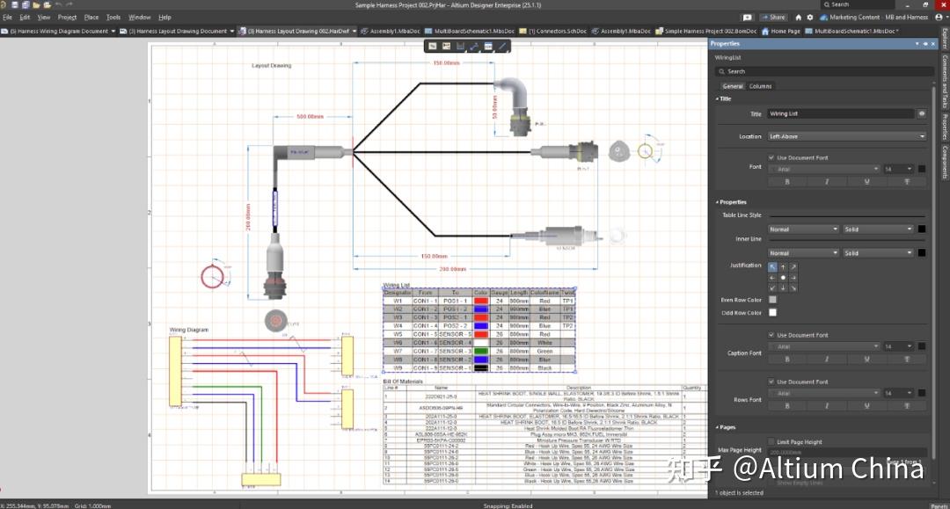Image resolution: width=950 pixels, height=509 pixels.
Task: Switch to the Columns tab
Action: [x=760, y=86]
